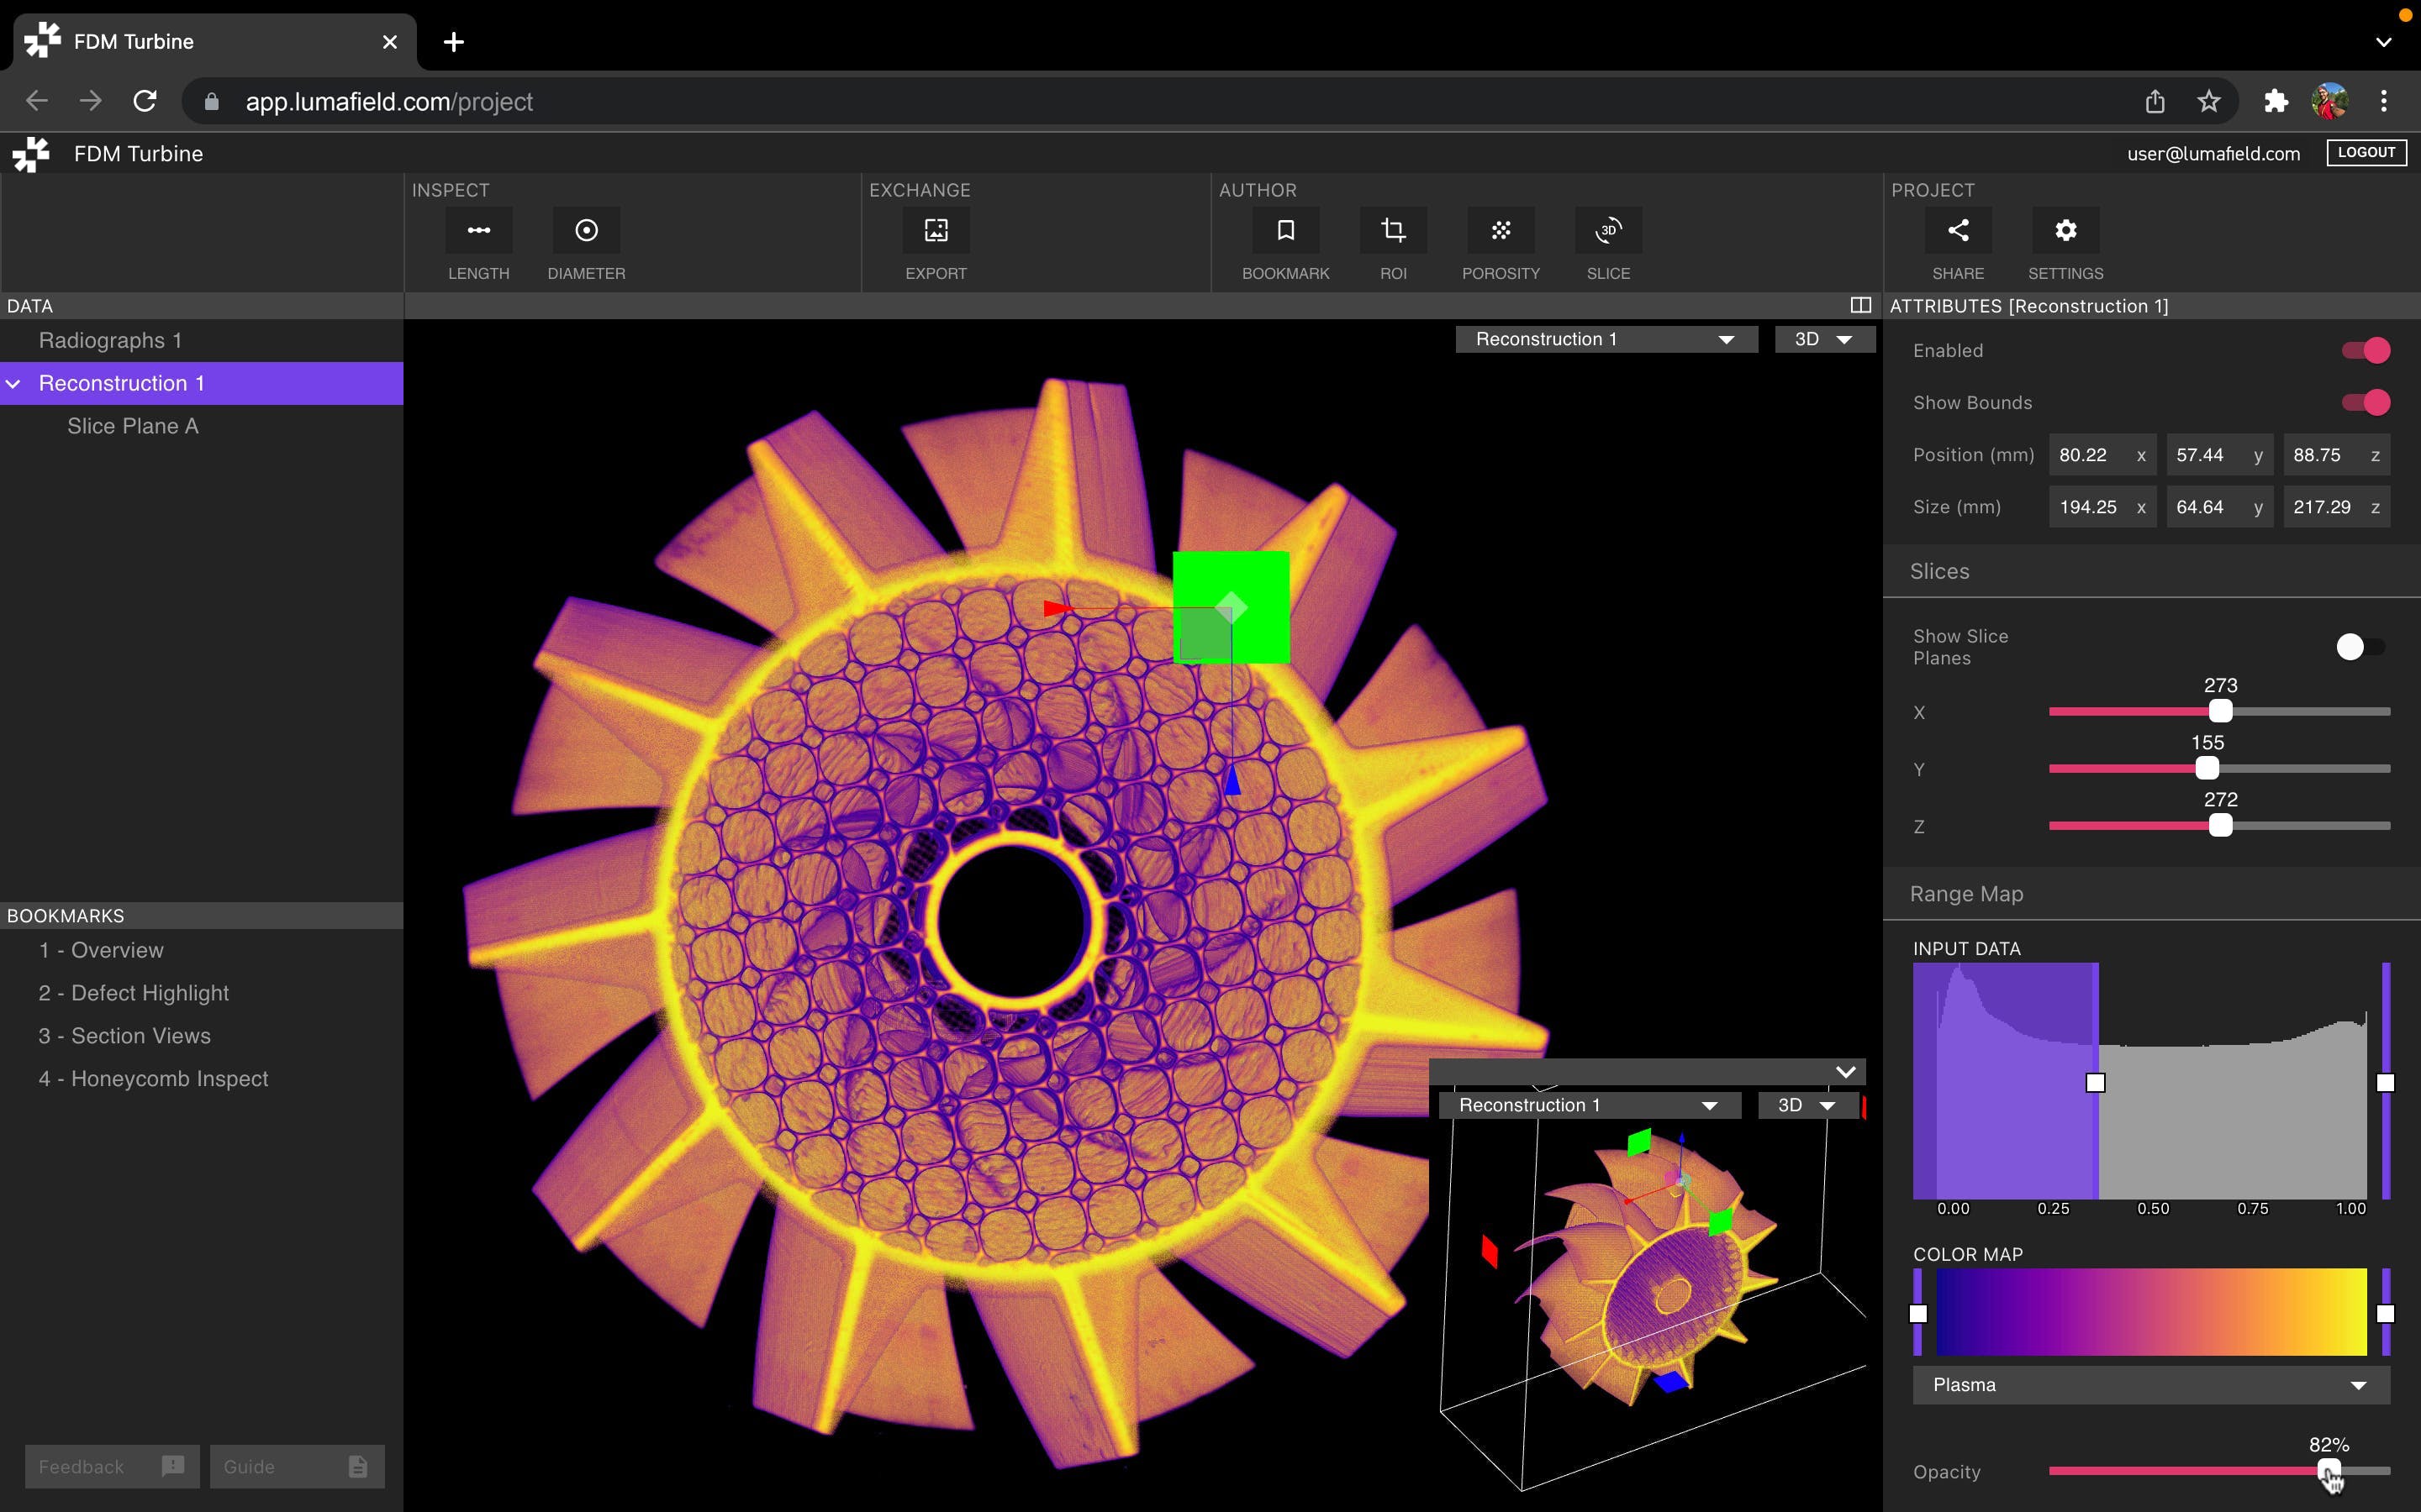
Task: Bookmark this page with the star icon
Action: (x=2208, y=101)
